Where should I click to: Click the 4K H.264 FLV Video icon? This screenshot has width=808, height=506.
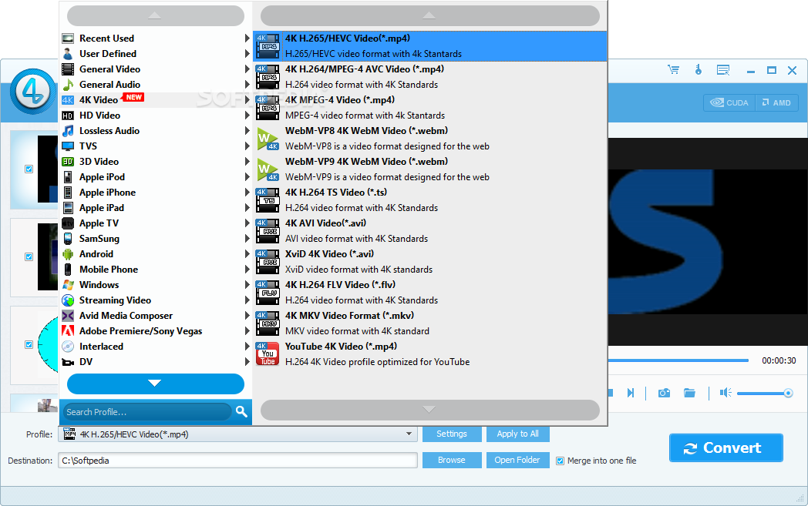coord(268,293)
